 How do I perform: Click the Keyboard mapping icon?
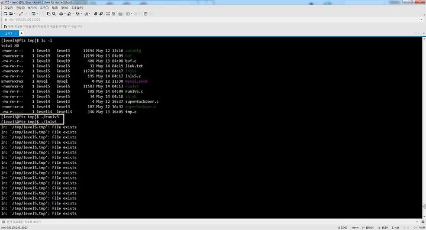point(120,14)
